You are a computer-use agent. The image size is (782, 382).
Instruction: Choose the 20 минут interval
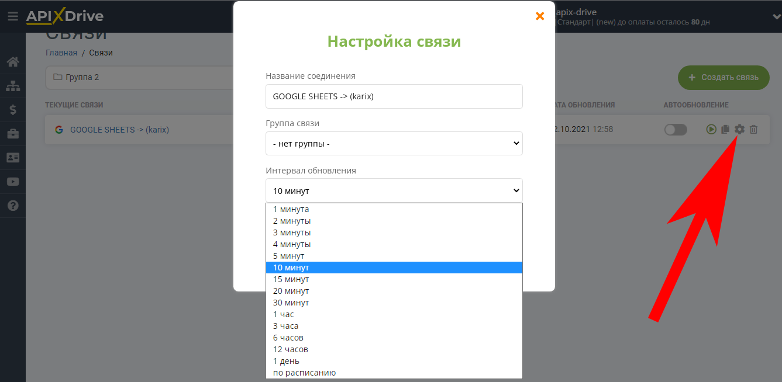tap(394, 291)
